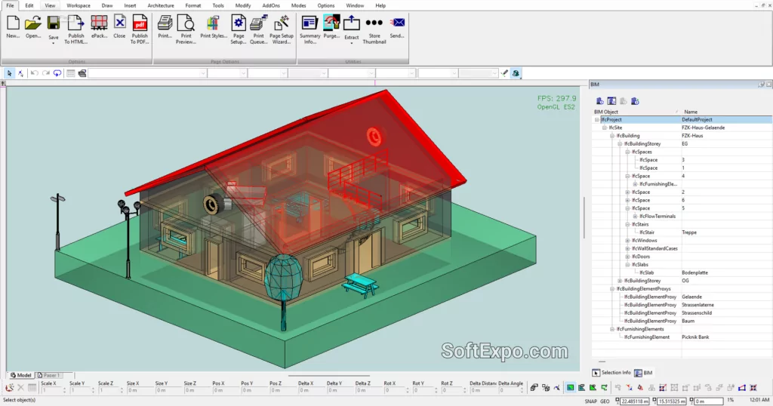Choose Publish To PDF
The width and height of the screenshot is (773, 406).
pos(140,29)
